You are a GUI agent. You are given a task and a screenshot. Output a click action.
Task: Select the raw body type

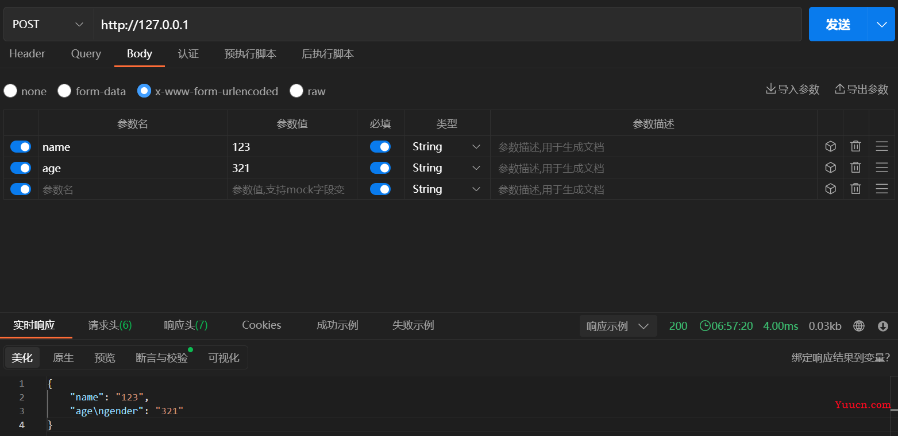click(x=296, y=91)
